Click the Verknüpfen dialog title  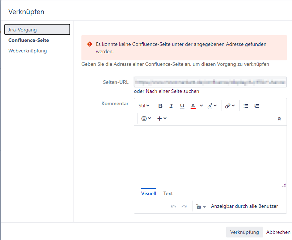(26, 12)
